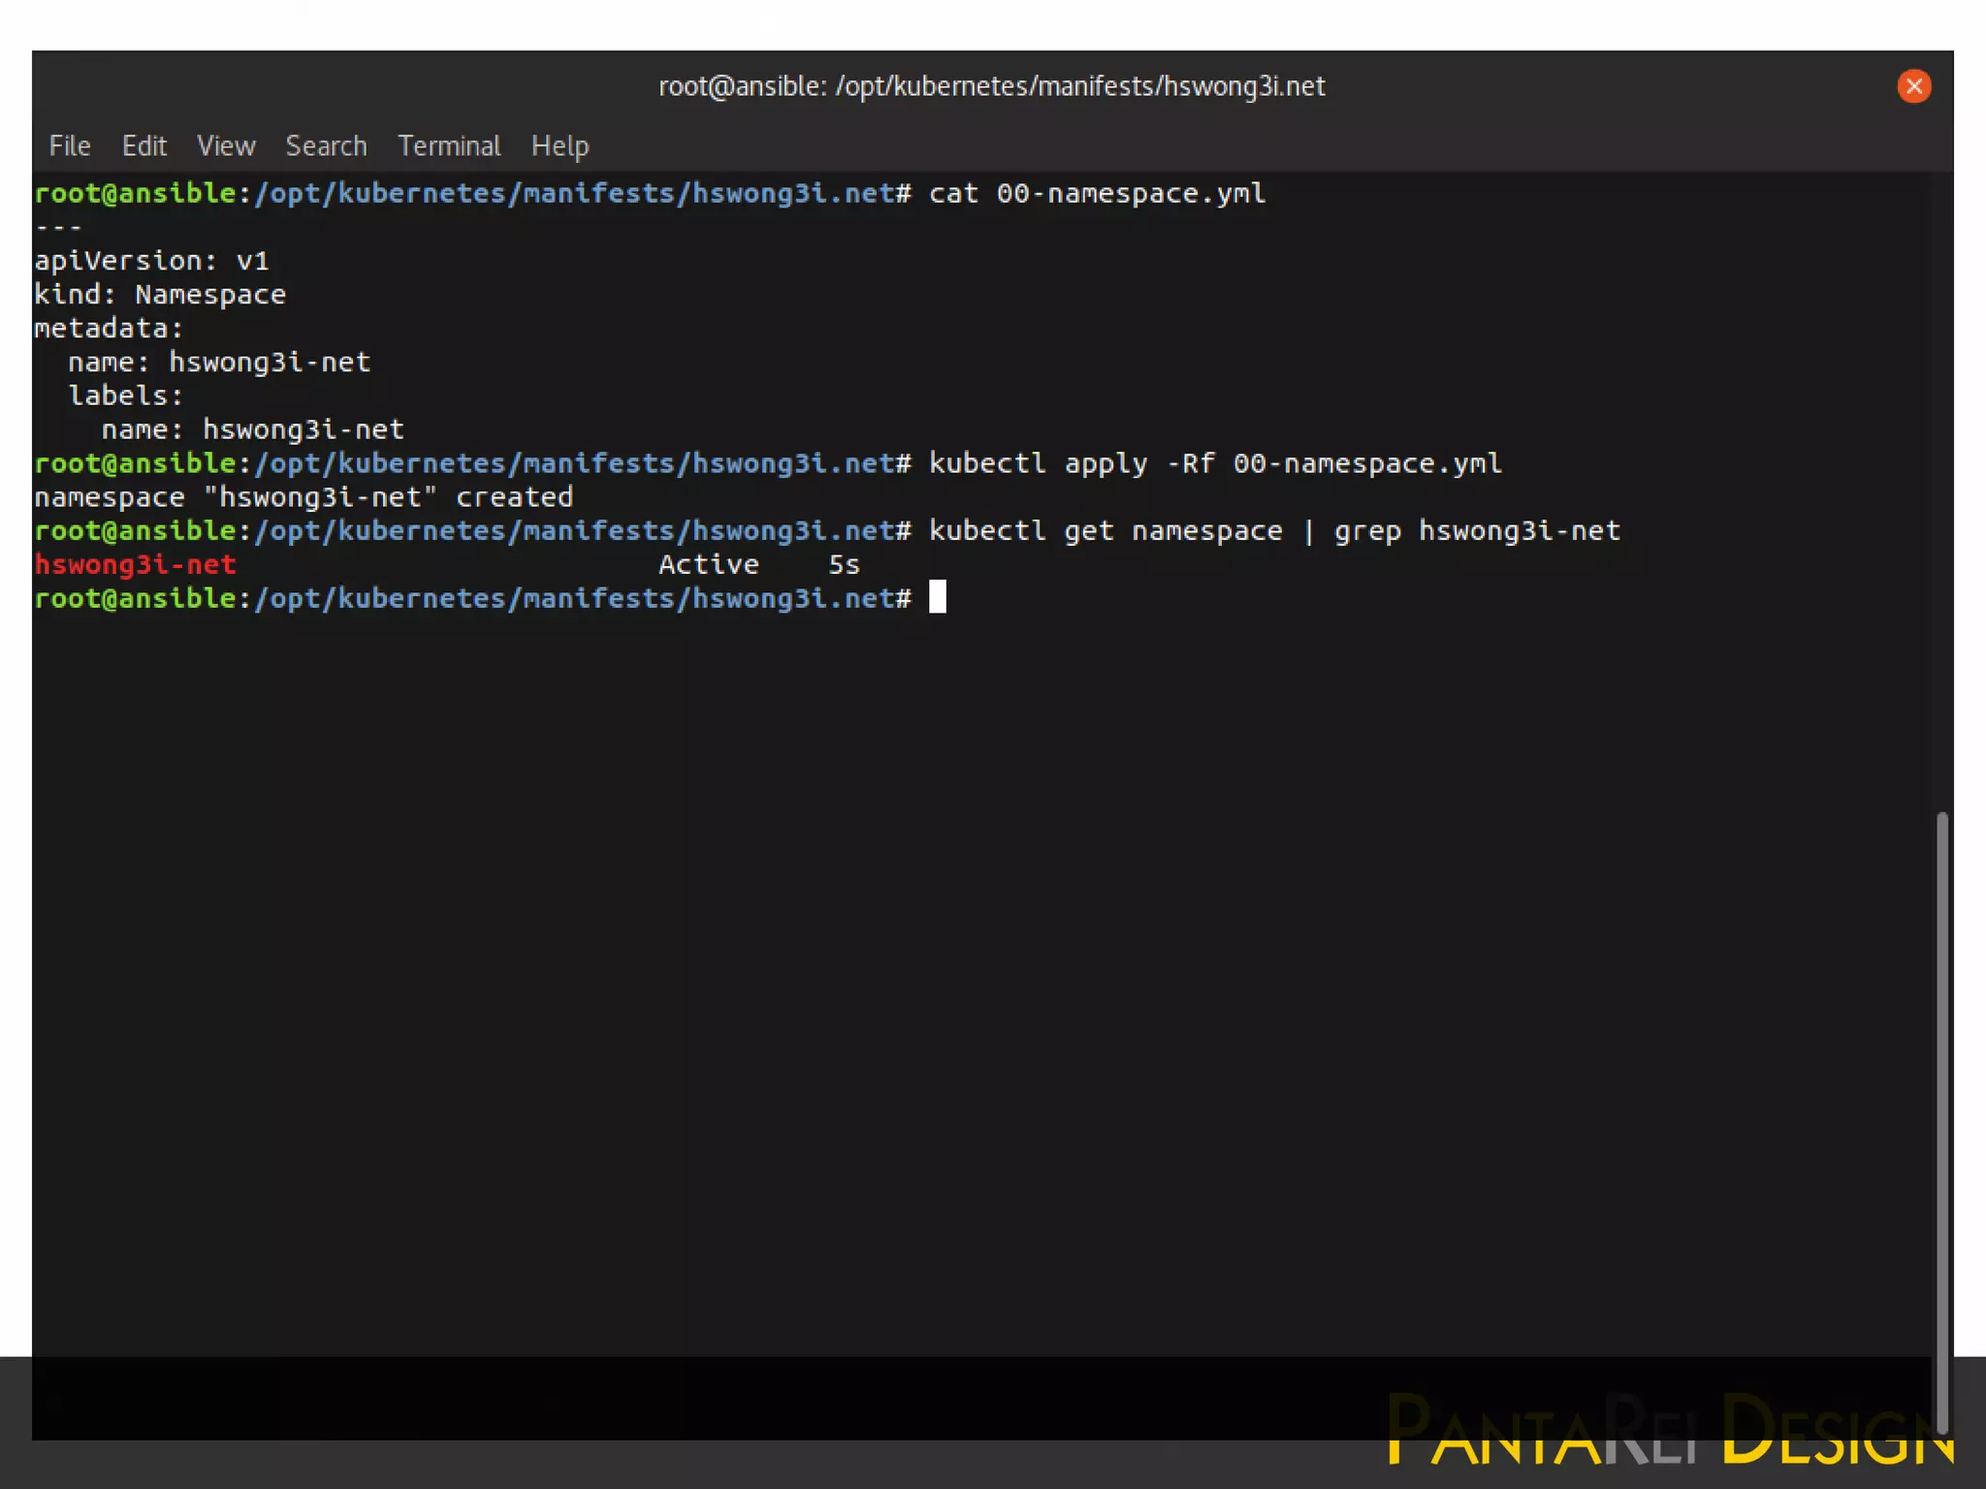Screen dimensions: 1986x1489
Task: Open the File menu
Action: coord(70,145)
